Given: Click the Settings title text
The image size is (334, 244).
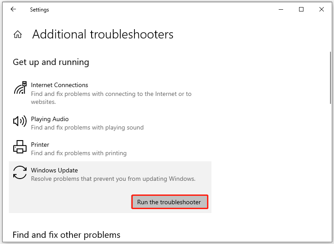Looking at the screenshot, I should [39, 10].
